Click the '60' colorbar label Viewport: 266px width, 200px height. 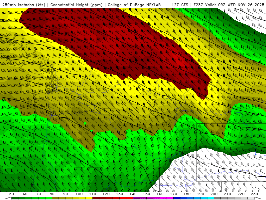click(x=25, y=194)
